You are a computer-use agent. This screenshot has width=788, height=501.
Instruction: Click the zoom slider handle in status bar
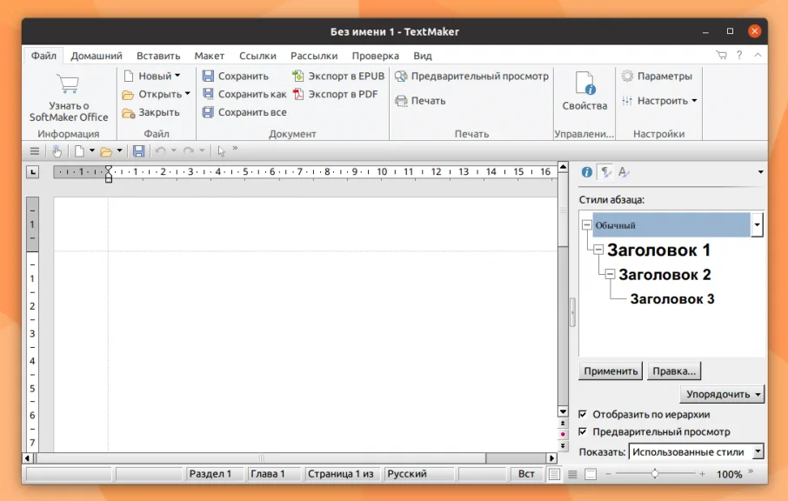tap(655, 474)
